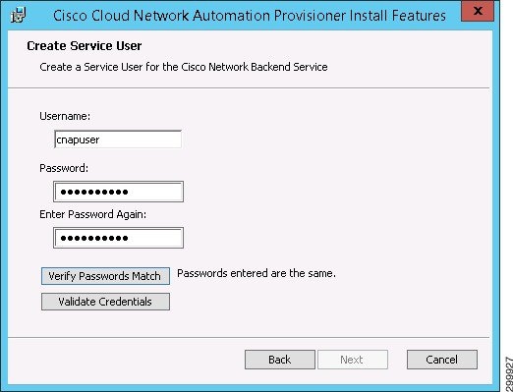Click the divider line above the Back button
This screenshot has height=392, width=513.
click(249, 337)
